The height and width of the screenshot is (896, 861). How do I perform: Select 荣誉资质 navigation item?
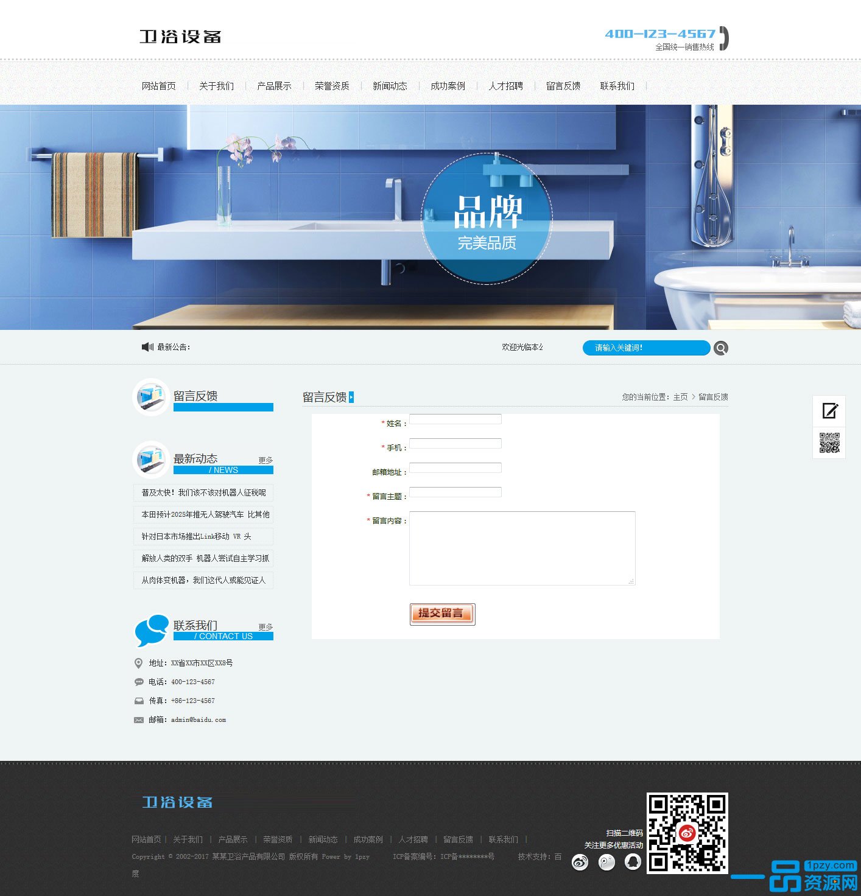point(332,86)
